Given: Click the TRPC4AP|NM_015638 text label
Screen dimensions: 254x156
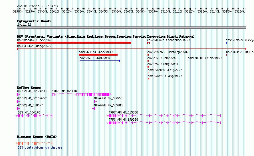Looking at the screenshot, I should pyautogui.click(x=124, y=112).
